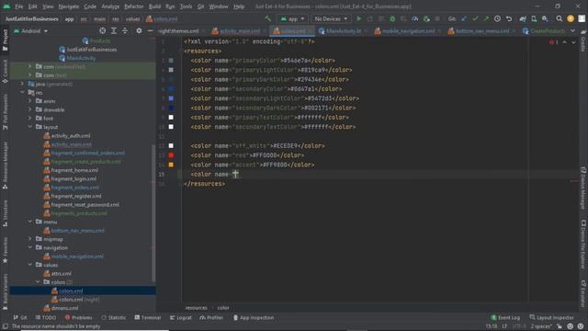588x331 pixels.
Task: Expand the drawable folder
Action: point(30,109)
